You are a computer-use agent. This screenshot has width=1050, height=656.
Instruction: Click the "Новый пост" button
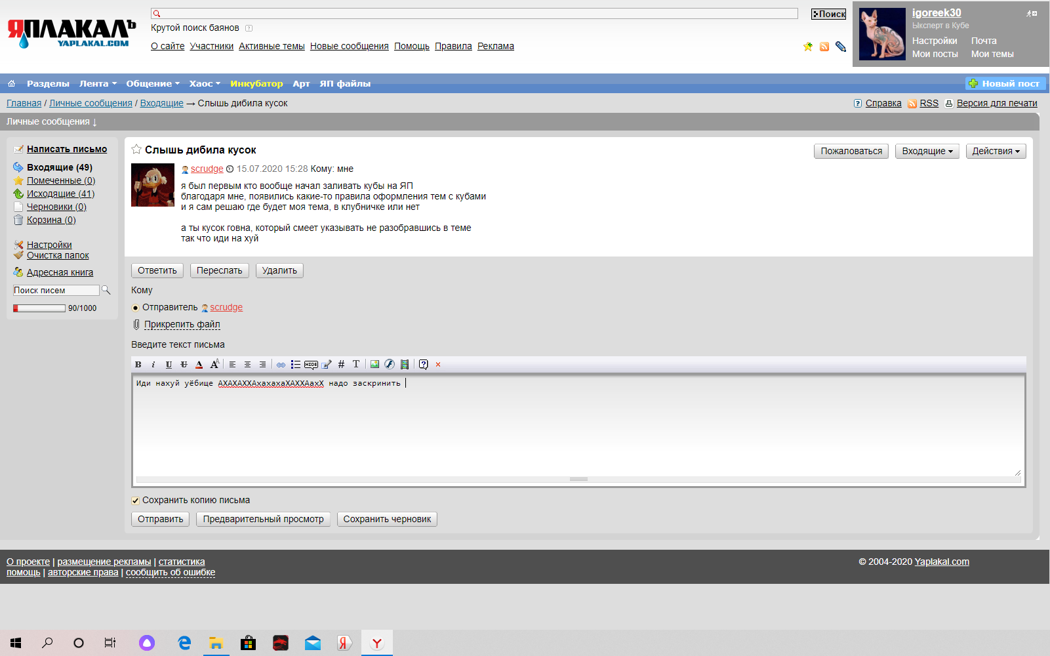[1005, 83]
